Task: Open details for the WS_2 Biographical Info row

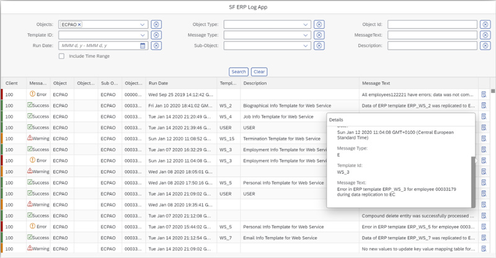Action: (x=484, y=105)
